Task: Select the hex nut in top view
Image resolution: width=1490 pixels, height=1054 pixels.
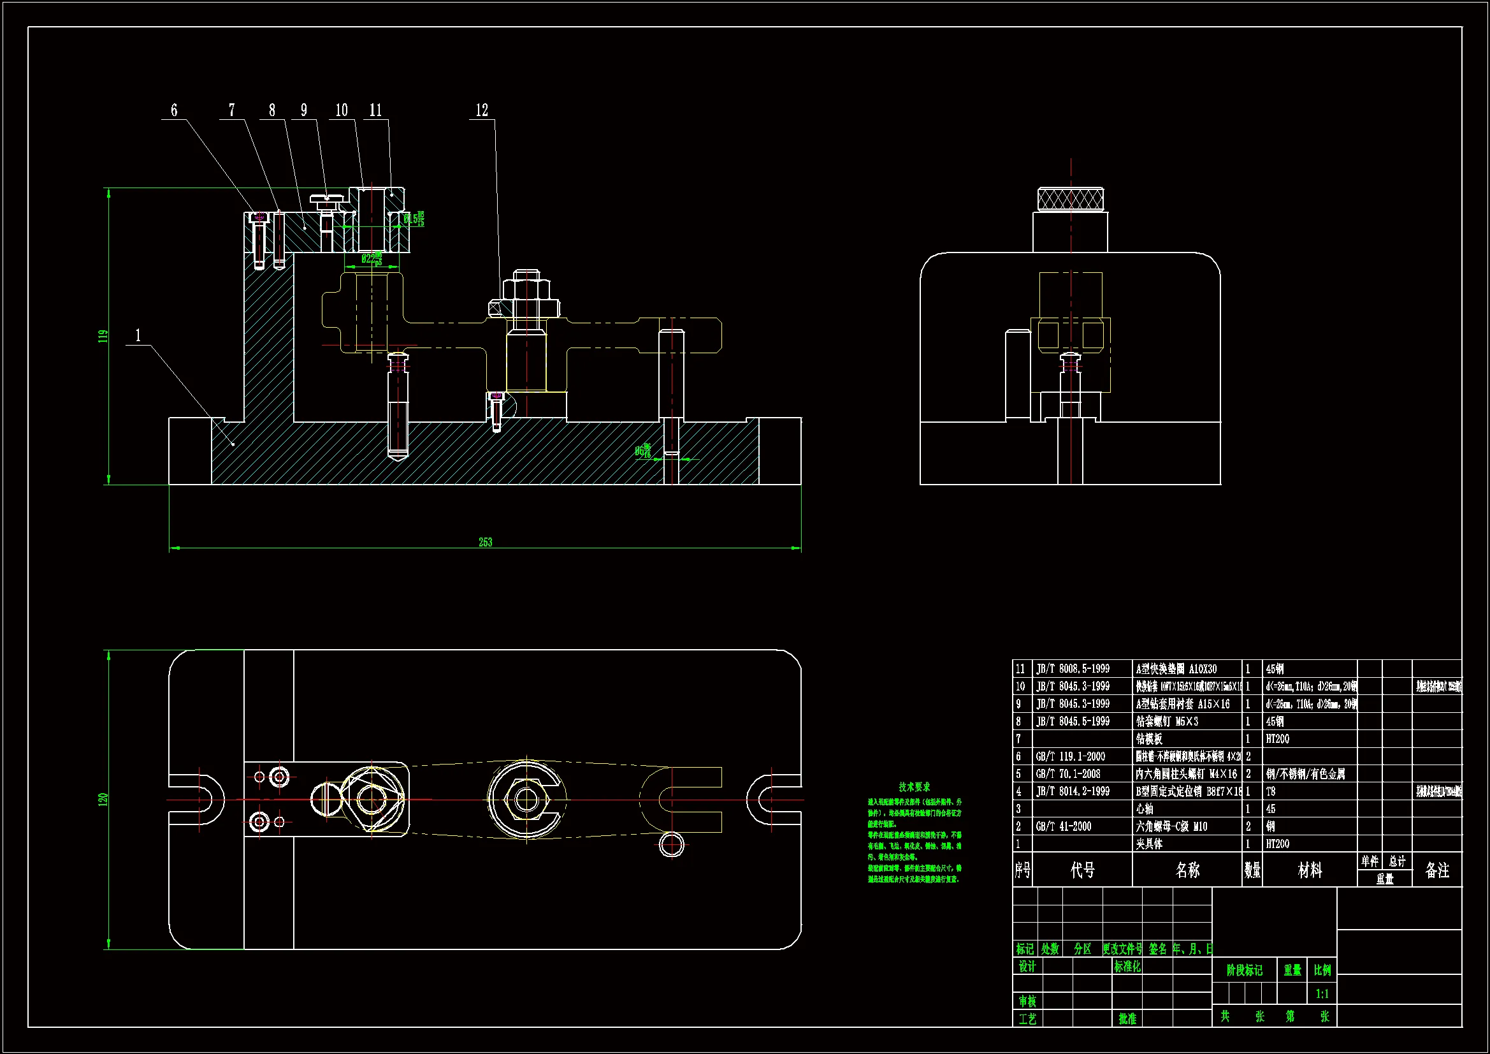Action: (x=526, y=800)
